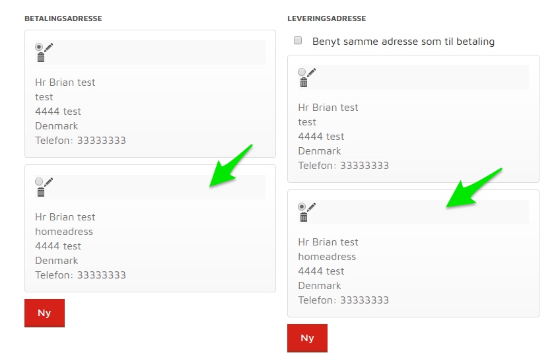
Task: Click 'Benyt samme adresse som til betaling' label
Action: point(403,42)
